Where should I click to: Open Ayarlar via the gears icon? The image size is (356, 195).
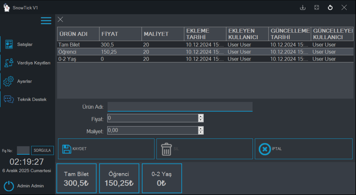click(x=9, y=81)
